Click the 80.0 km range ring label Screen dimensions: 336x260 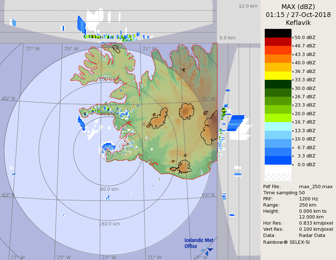[110, 189]
